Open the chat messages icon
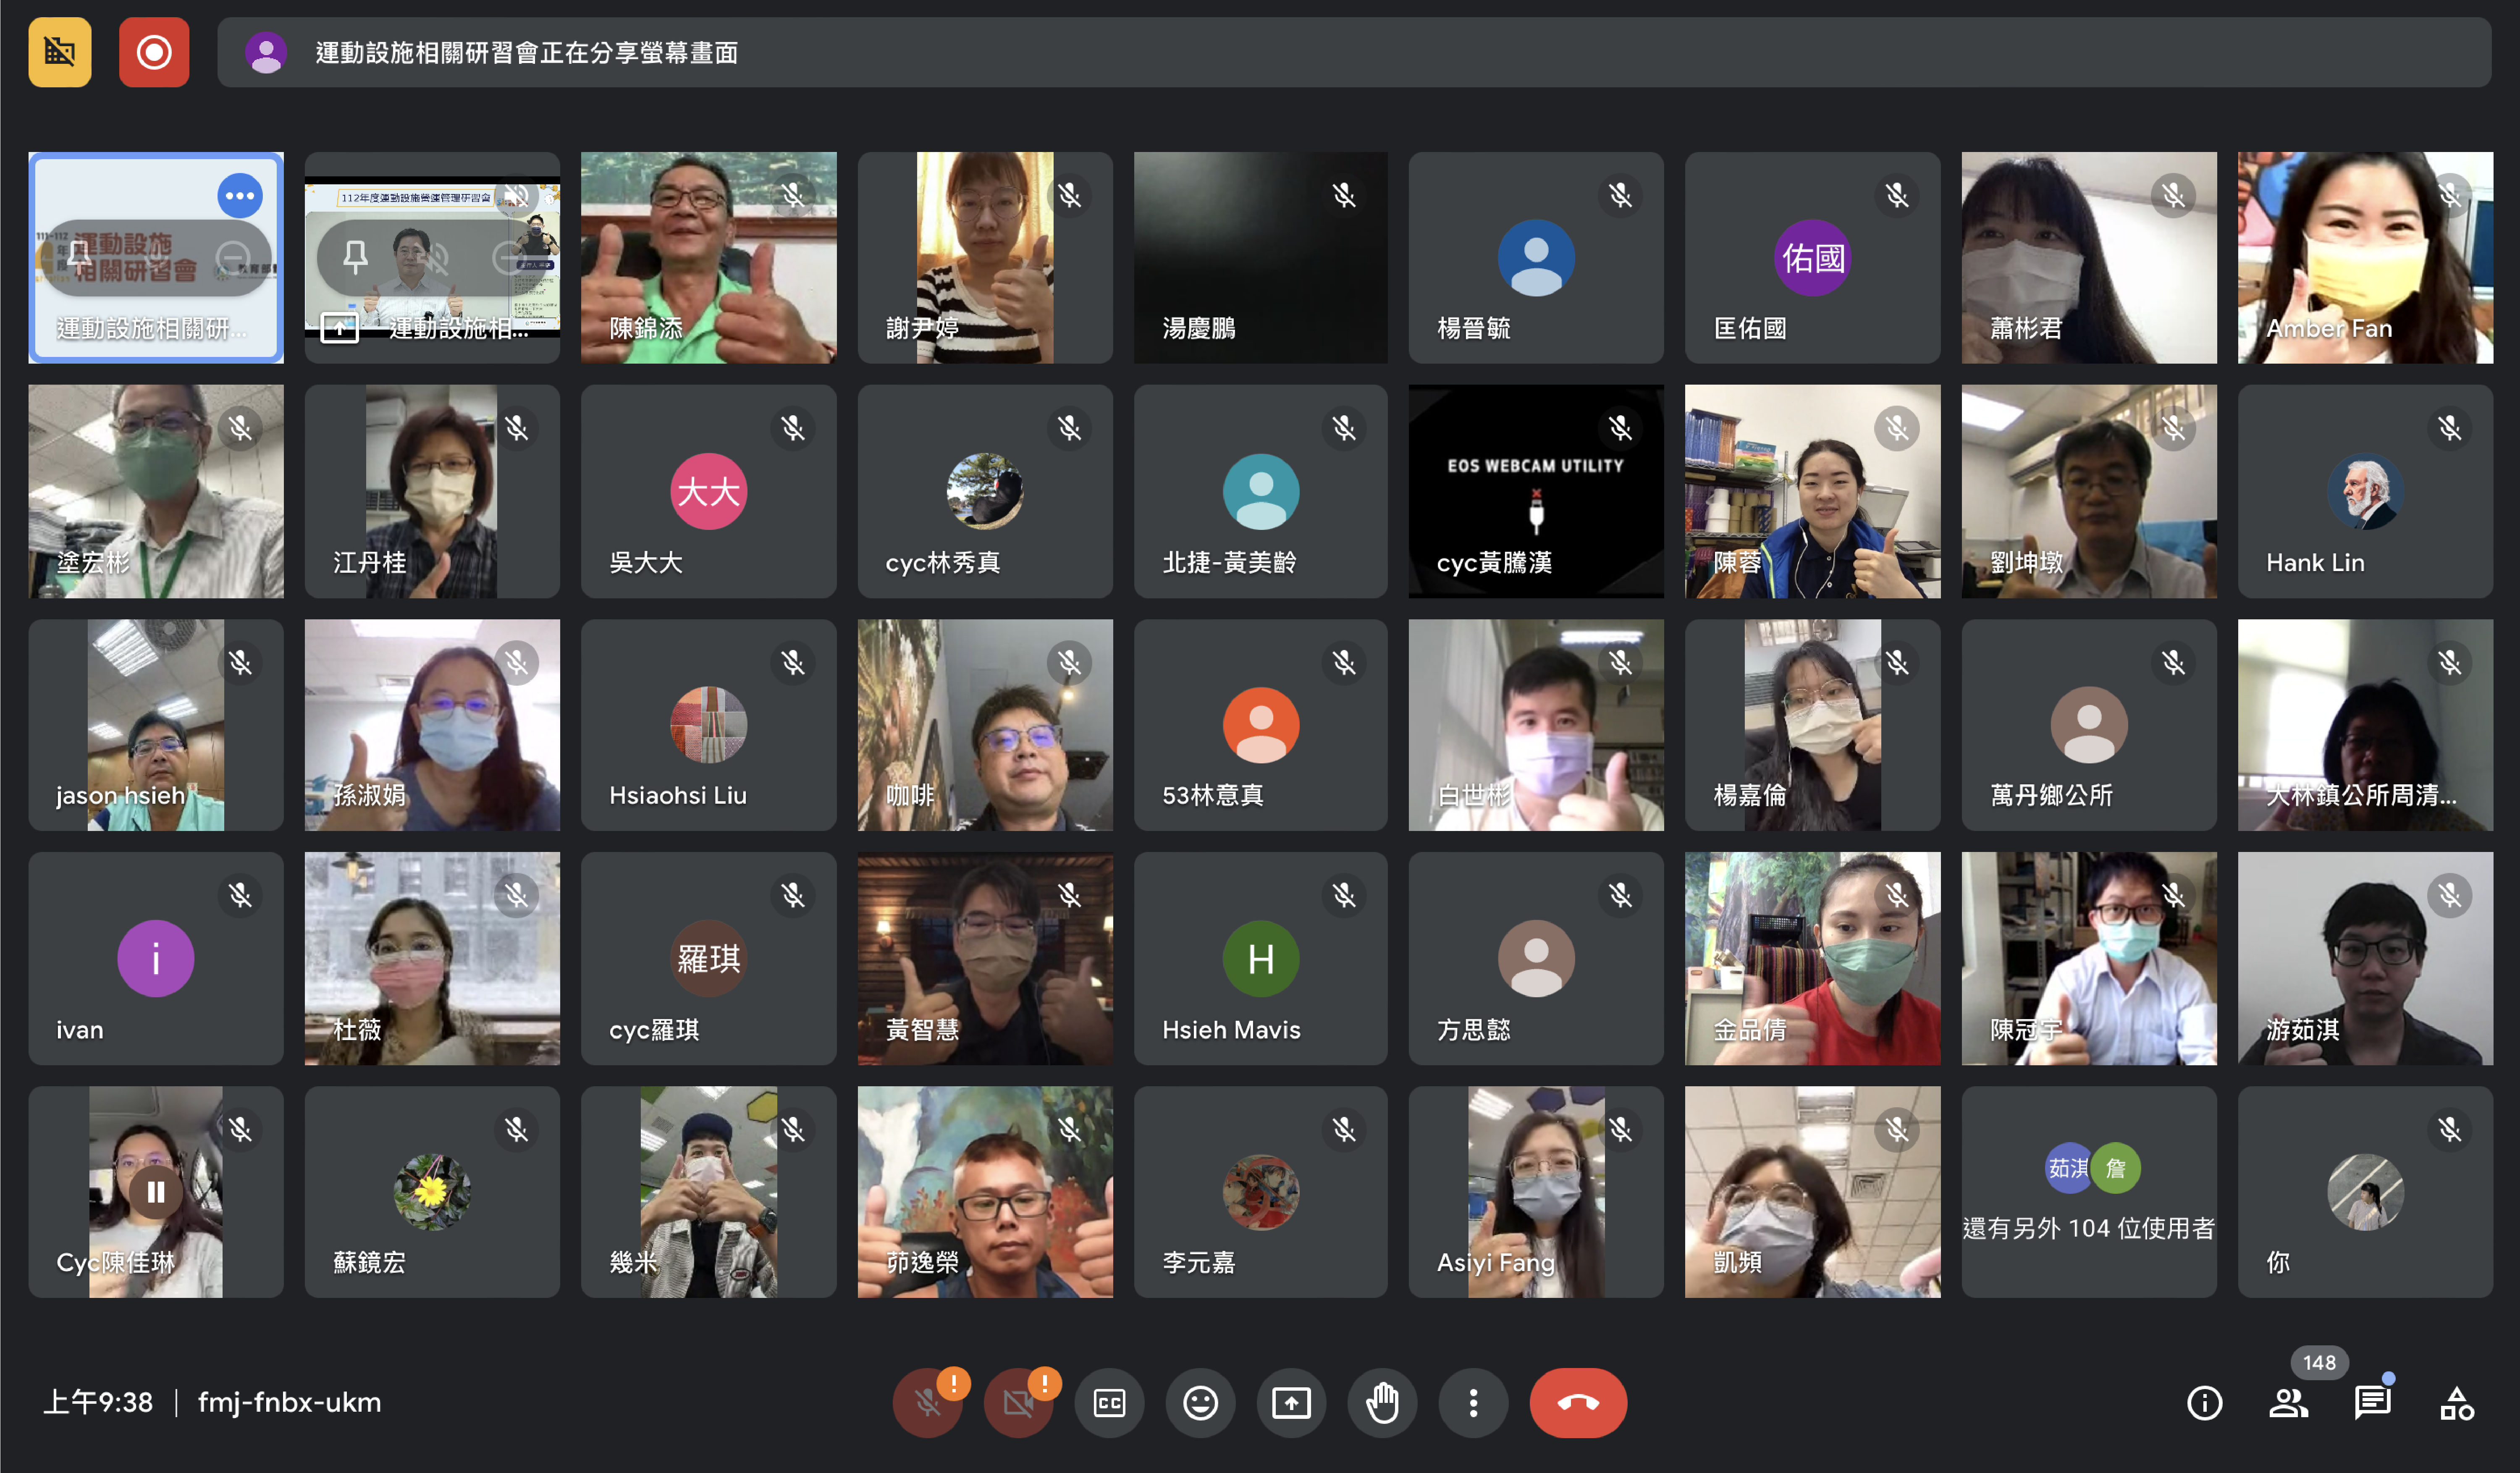Screen dimensions: 2520x1473 [x=2372, y=1402]
